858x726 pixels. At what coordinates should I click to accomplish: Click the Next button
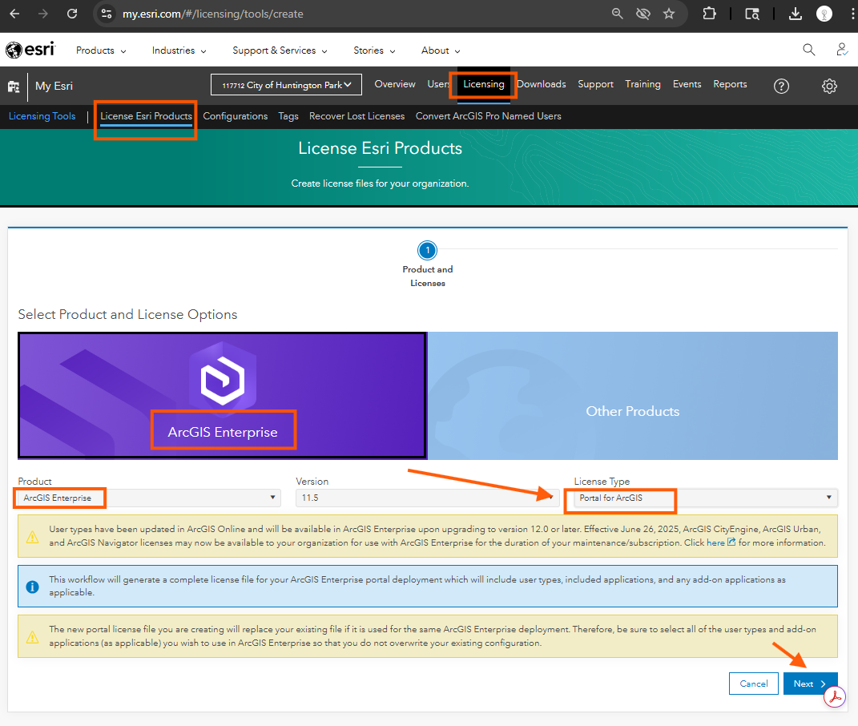pyautogui.click(x=810, y=684)
